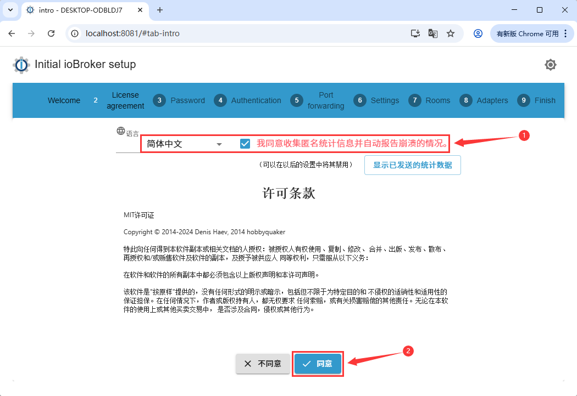Uncheck the anonymous statistics consent checkbox

(x=245, y=144)
